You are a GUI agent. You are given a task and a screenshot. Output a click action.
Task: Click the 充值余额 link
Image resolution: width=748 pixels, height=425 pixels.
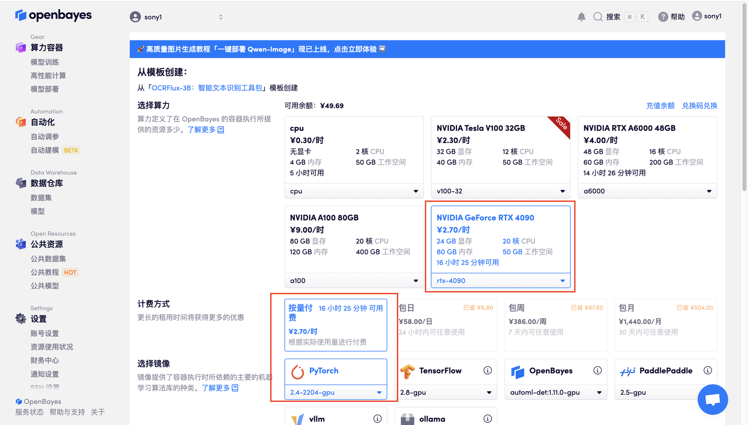[x=660, y=105]
